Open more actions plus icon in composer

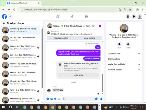48,99
